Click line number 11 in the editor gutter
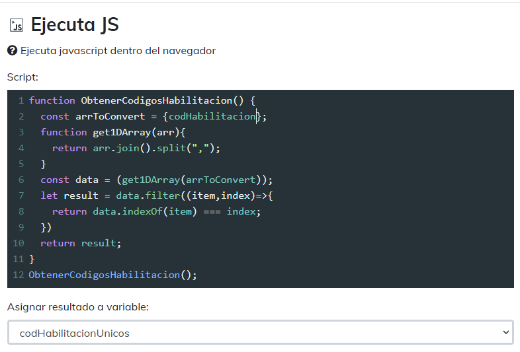 [18, 259]
